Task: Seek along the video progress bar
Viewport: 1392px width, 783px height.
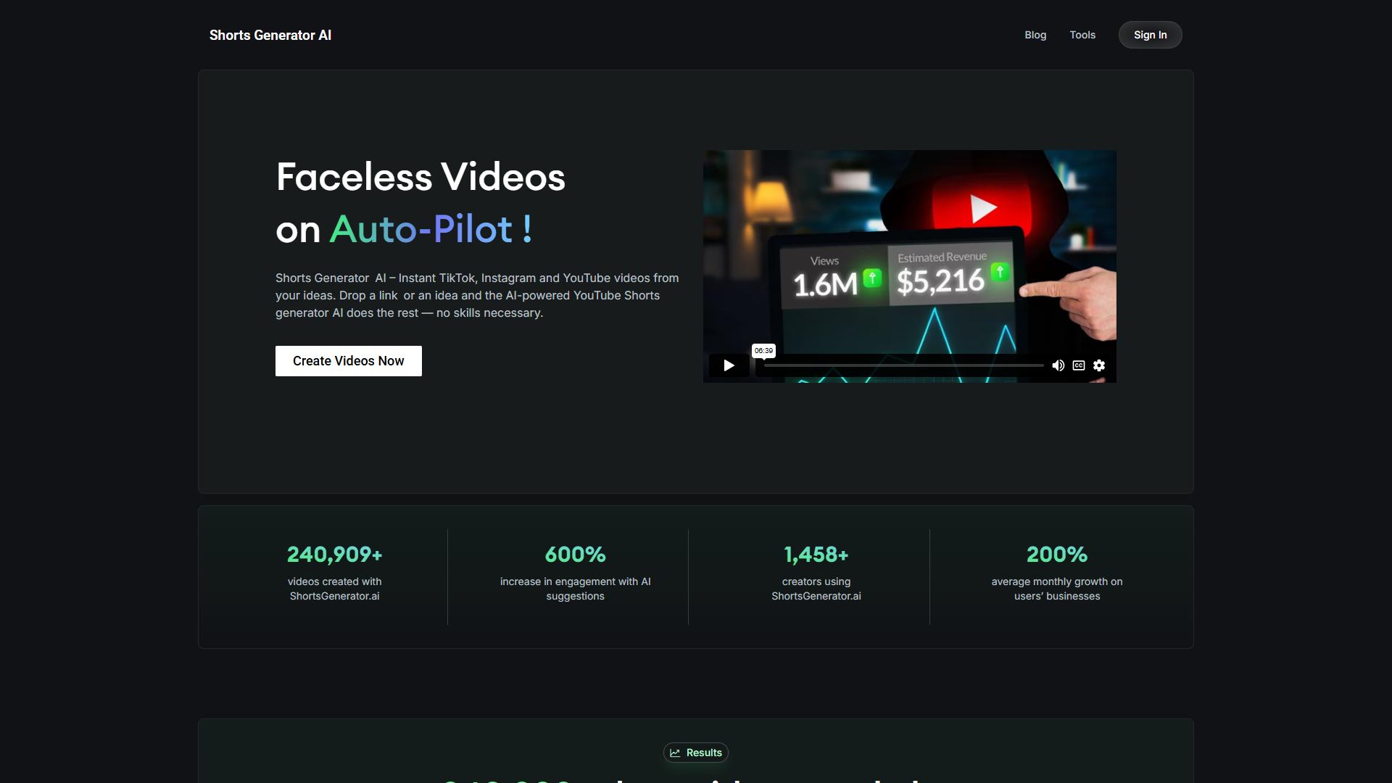Action: 904,365
